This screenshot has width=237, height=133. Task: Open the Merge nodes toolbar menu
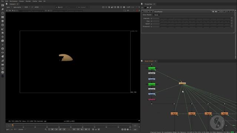point(3,33)
